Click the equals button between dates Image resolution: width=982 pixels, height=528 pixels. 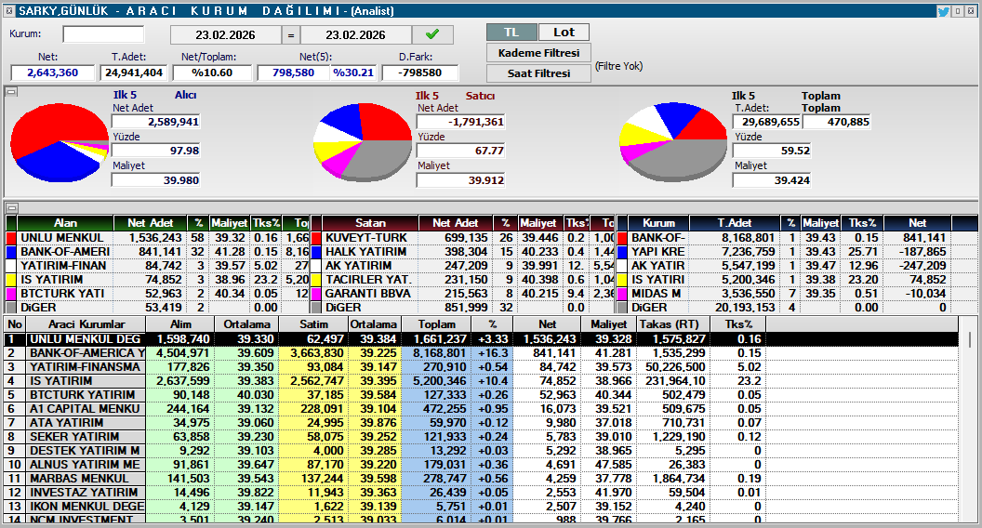point(290,35)
